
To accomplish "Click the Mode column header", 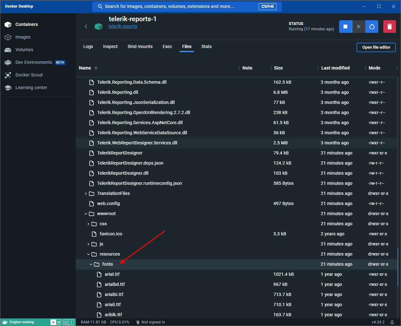I will [x=374, y=68].
